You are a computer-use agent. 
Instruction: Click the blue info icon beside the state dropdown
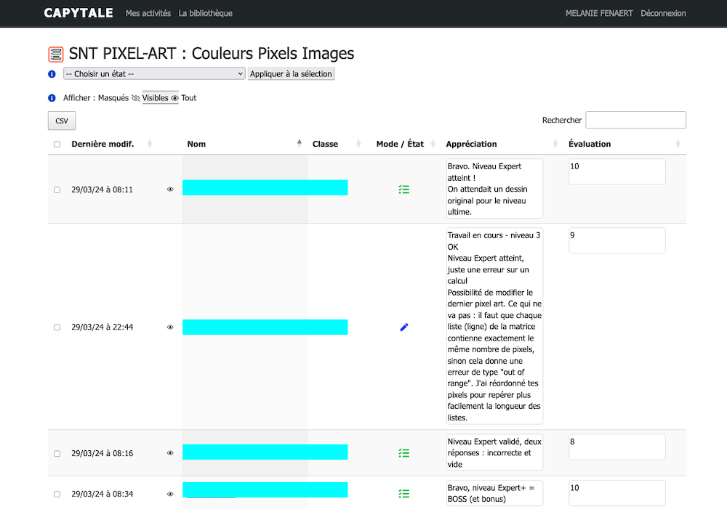tap(52, 74)
